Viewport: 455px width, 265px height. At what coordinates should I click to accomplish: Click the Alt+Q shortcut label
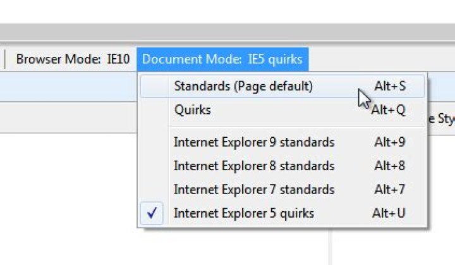coord(388,109)
